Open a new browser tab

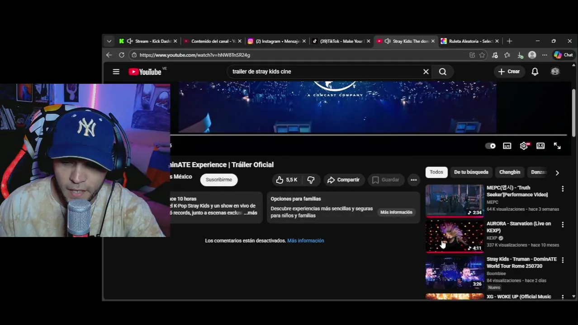(x=509, y=41)
